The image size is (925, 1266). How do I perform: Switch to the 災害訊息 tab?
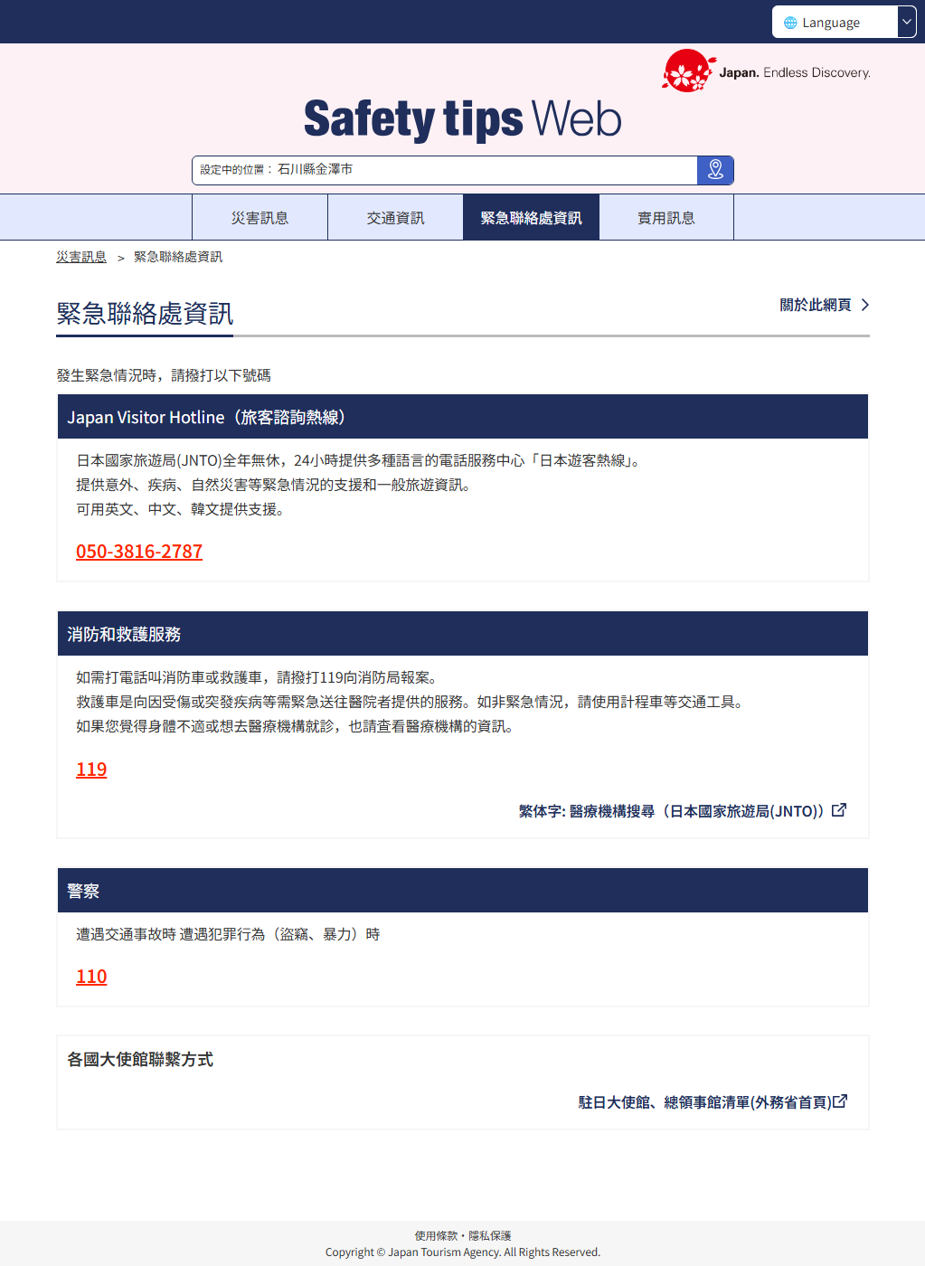(x=260, y=218)
